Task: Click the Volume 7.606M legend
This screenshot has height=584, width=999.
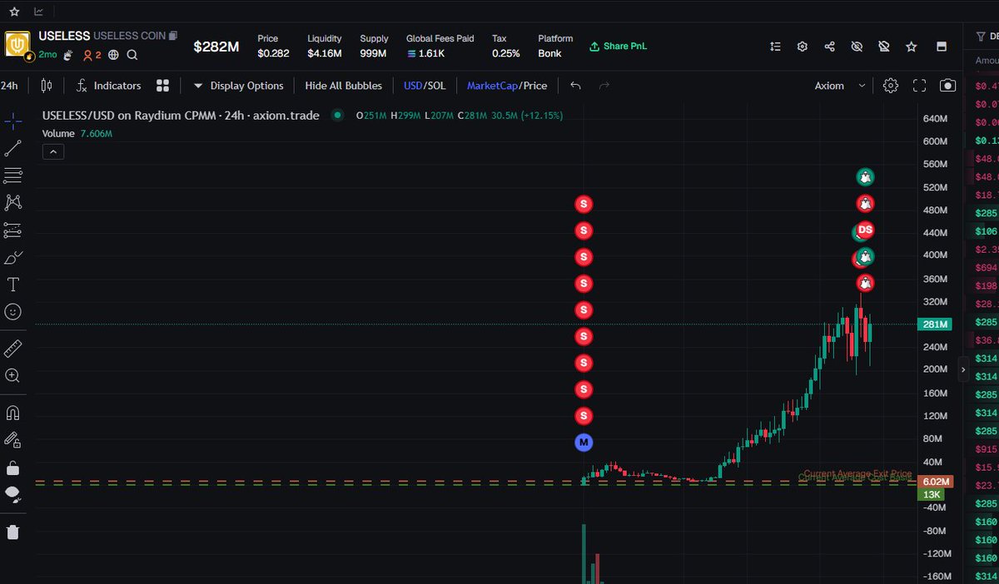Action: 77,133
